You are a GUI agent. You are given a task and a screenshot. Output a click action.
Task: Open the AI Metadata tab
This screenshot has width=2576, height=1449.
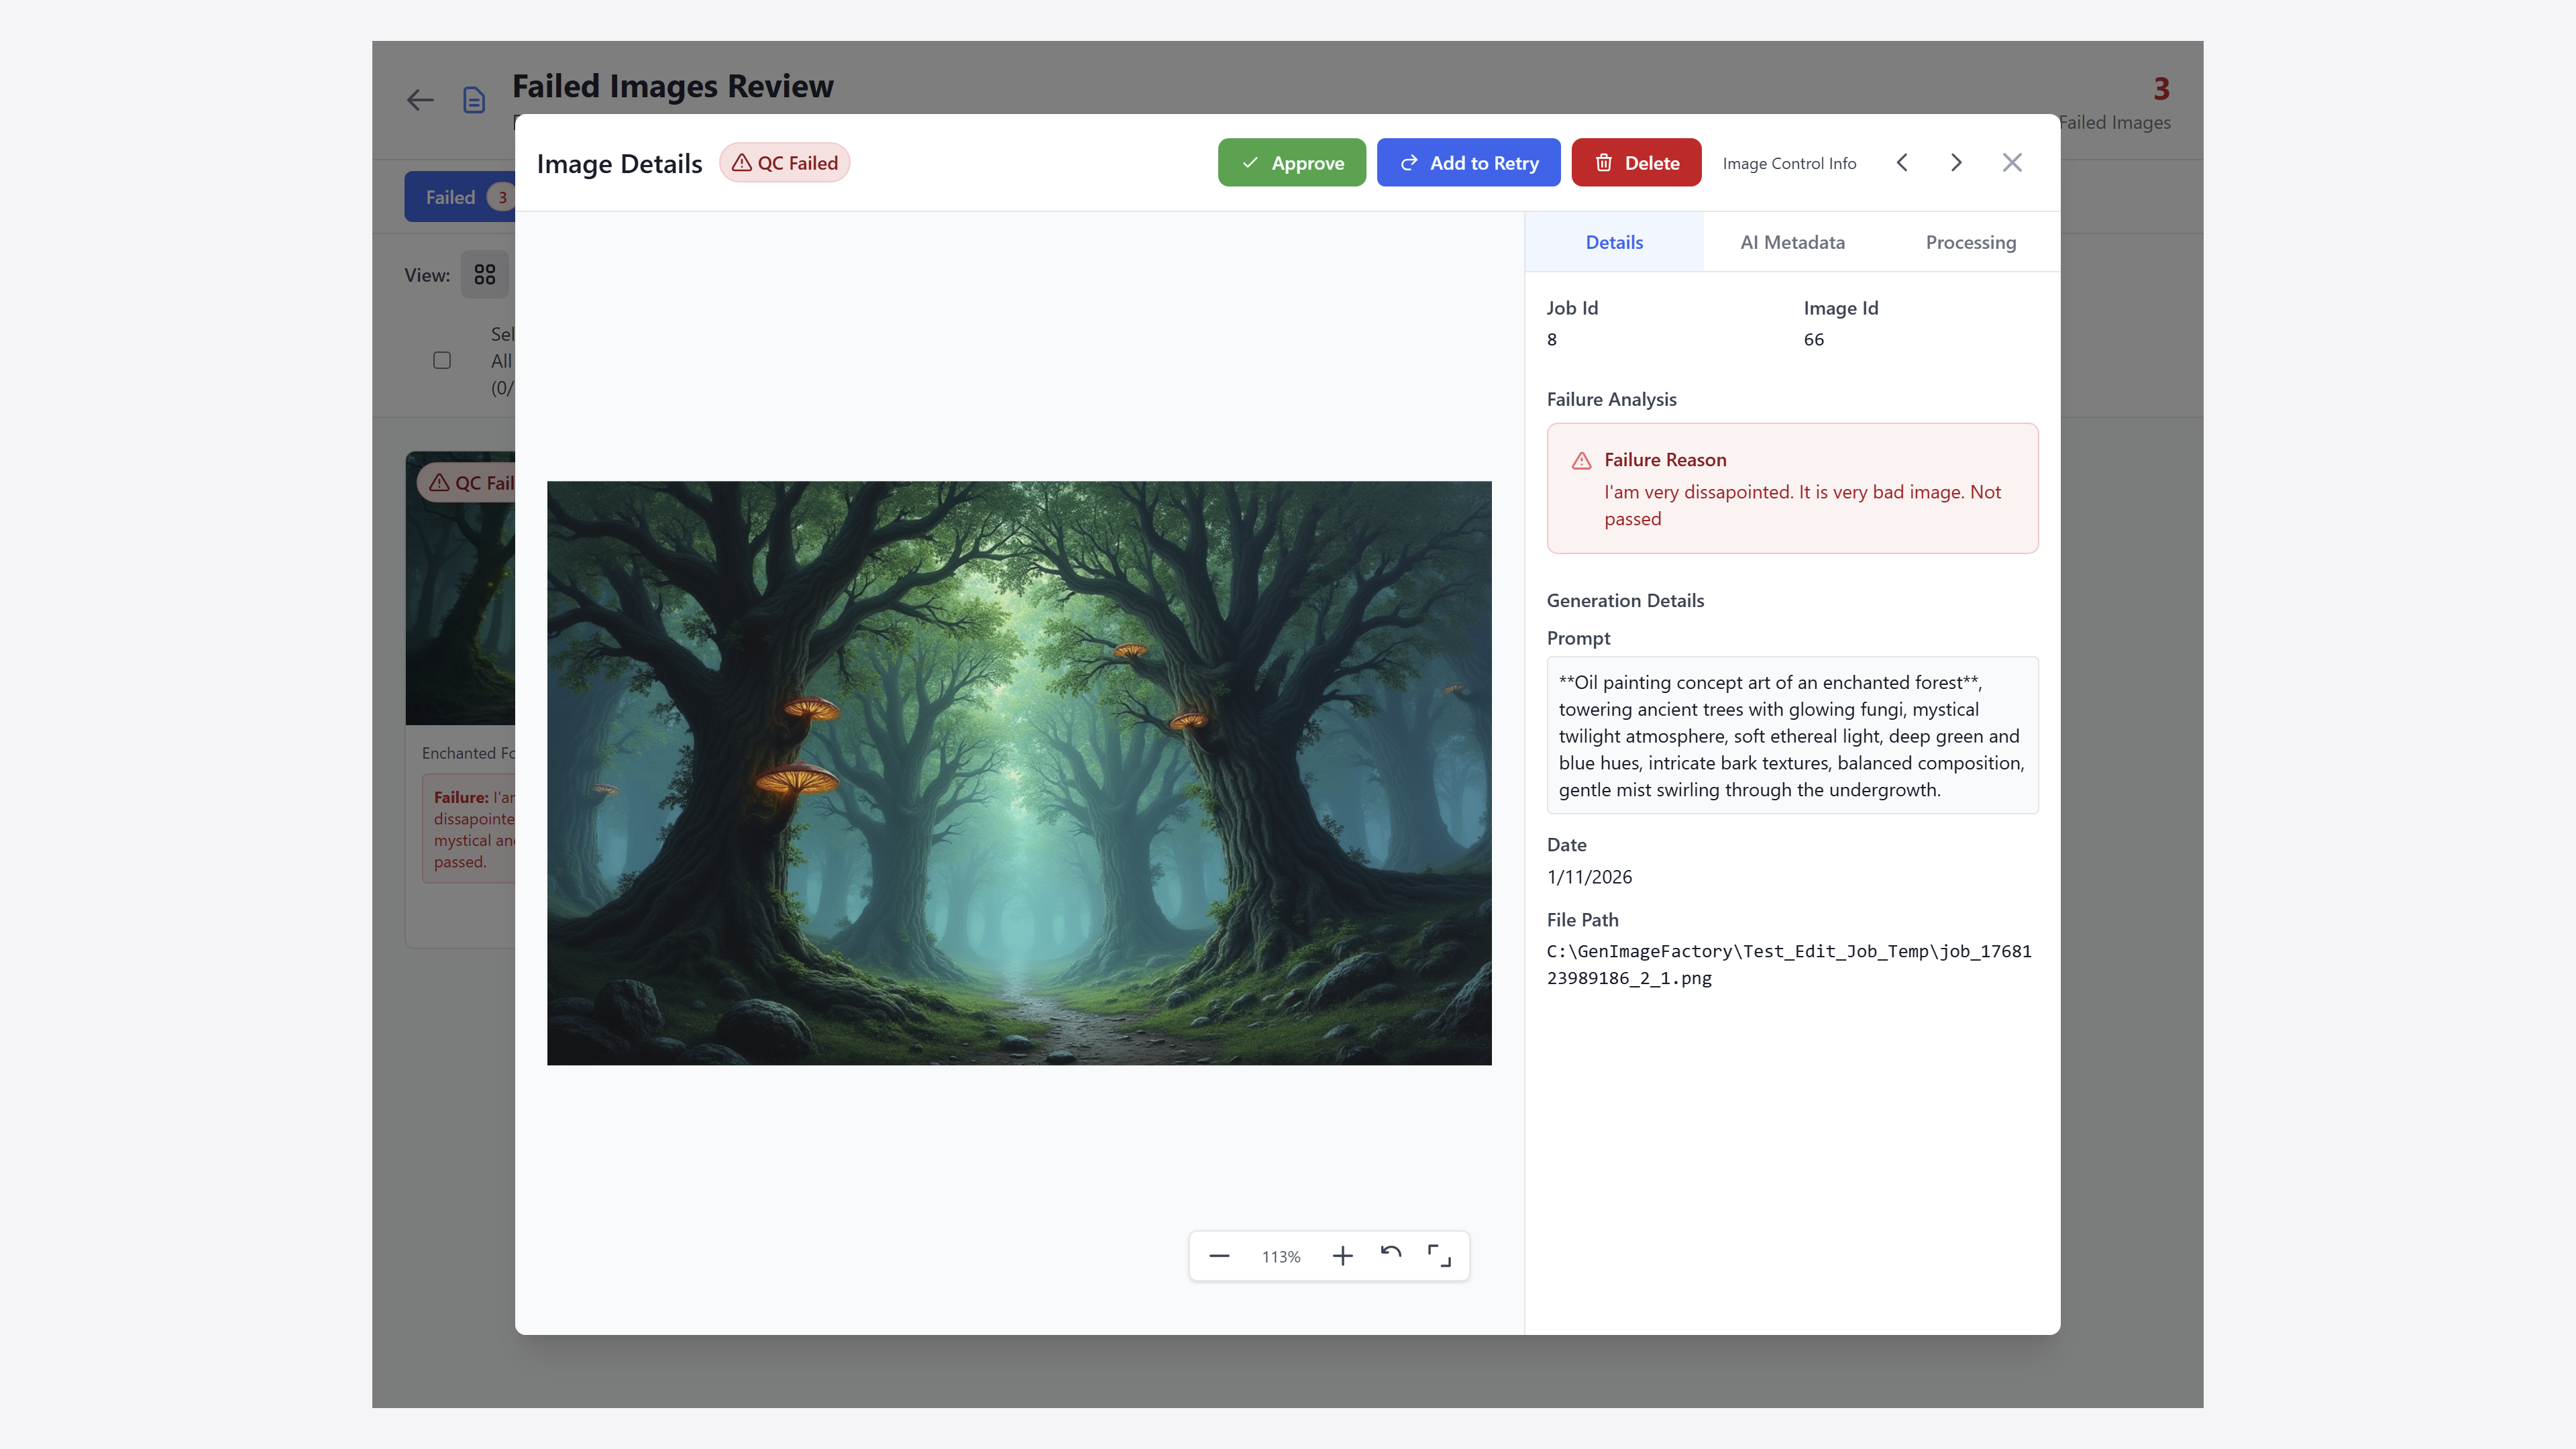1792,242
